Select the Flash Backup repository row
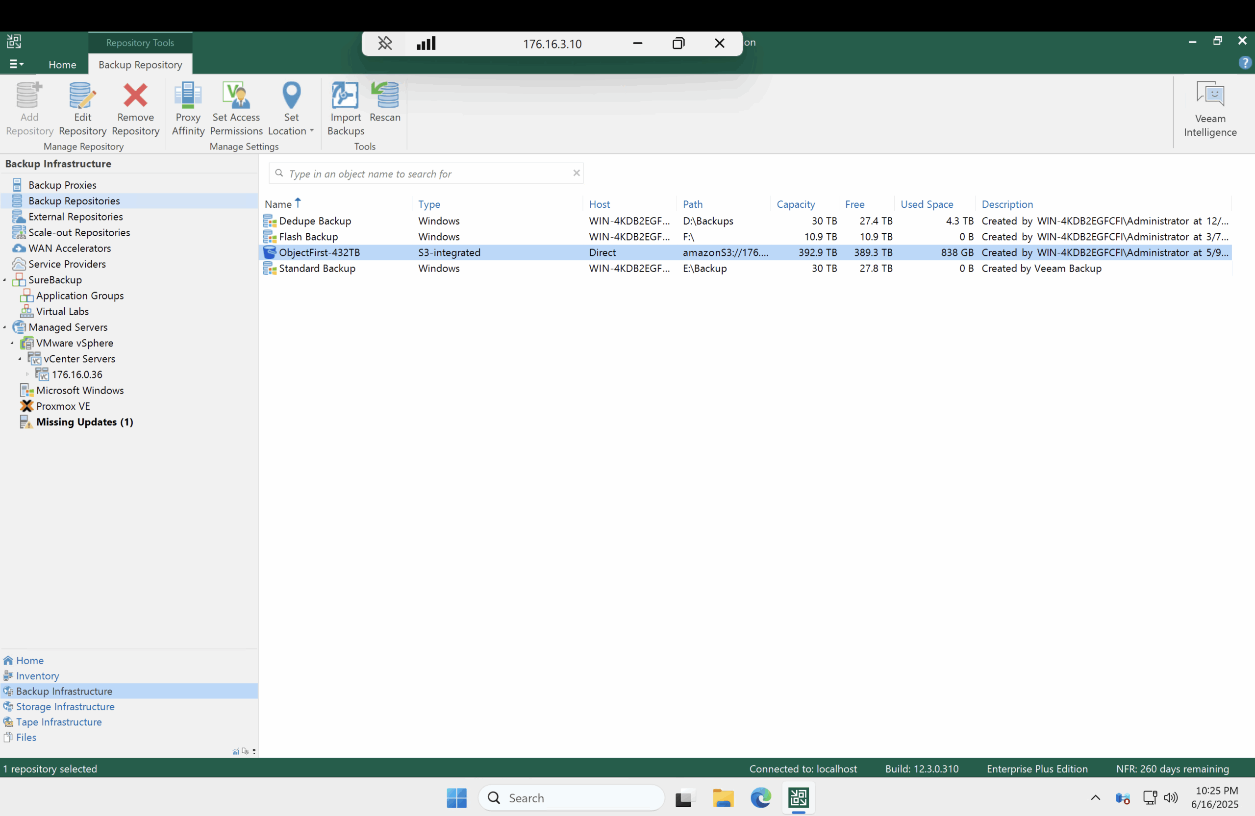1255x816 pixels. point(747,236)
